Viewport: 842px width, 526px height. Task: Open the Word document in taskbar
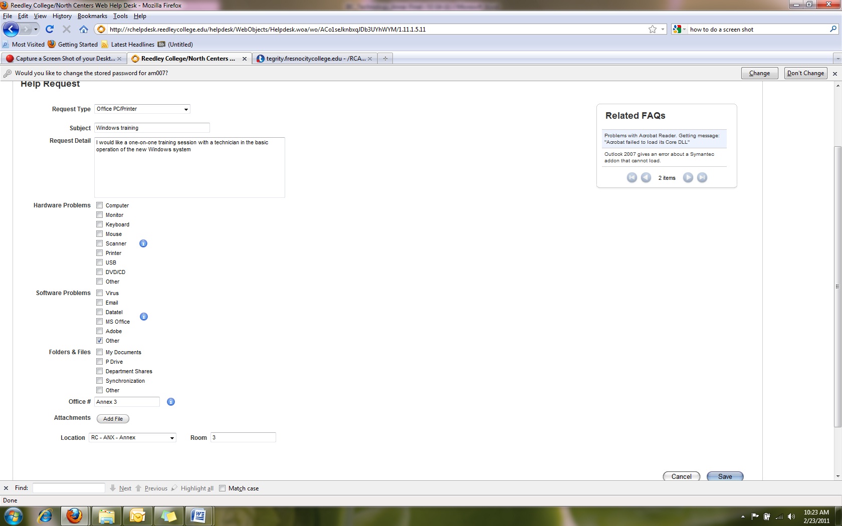click(199, 516)
